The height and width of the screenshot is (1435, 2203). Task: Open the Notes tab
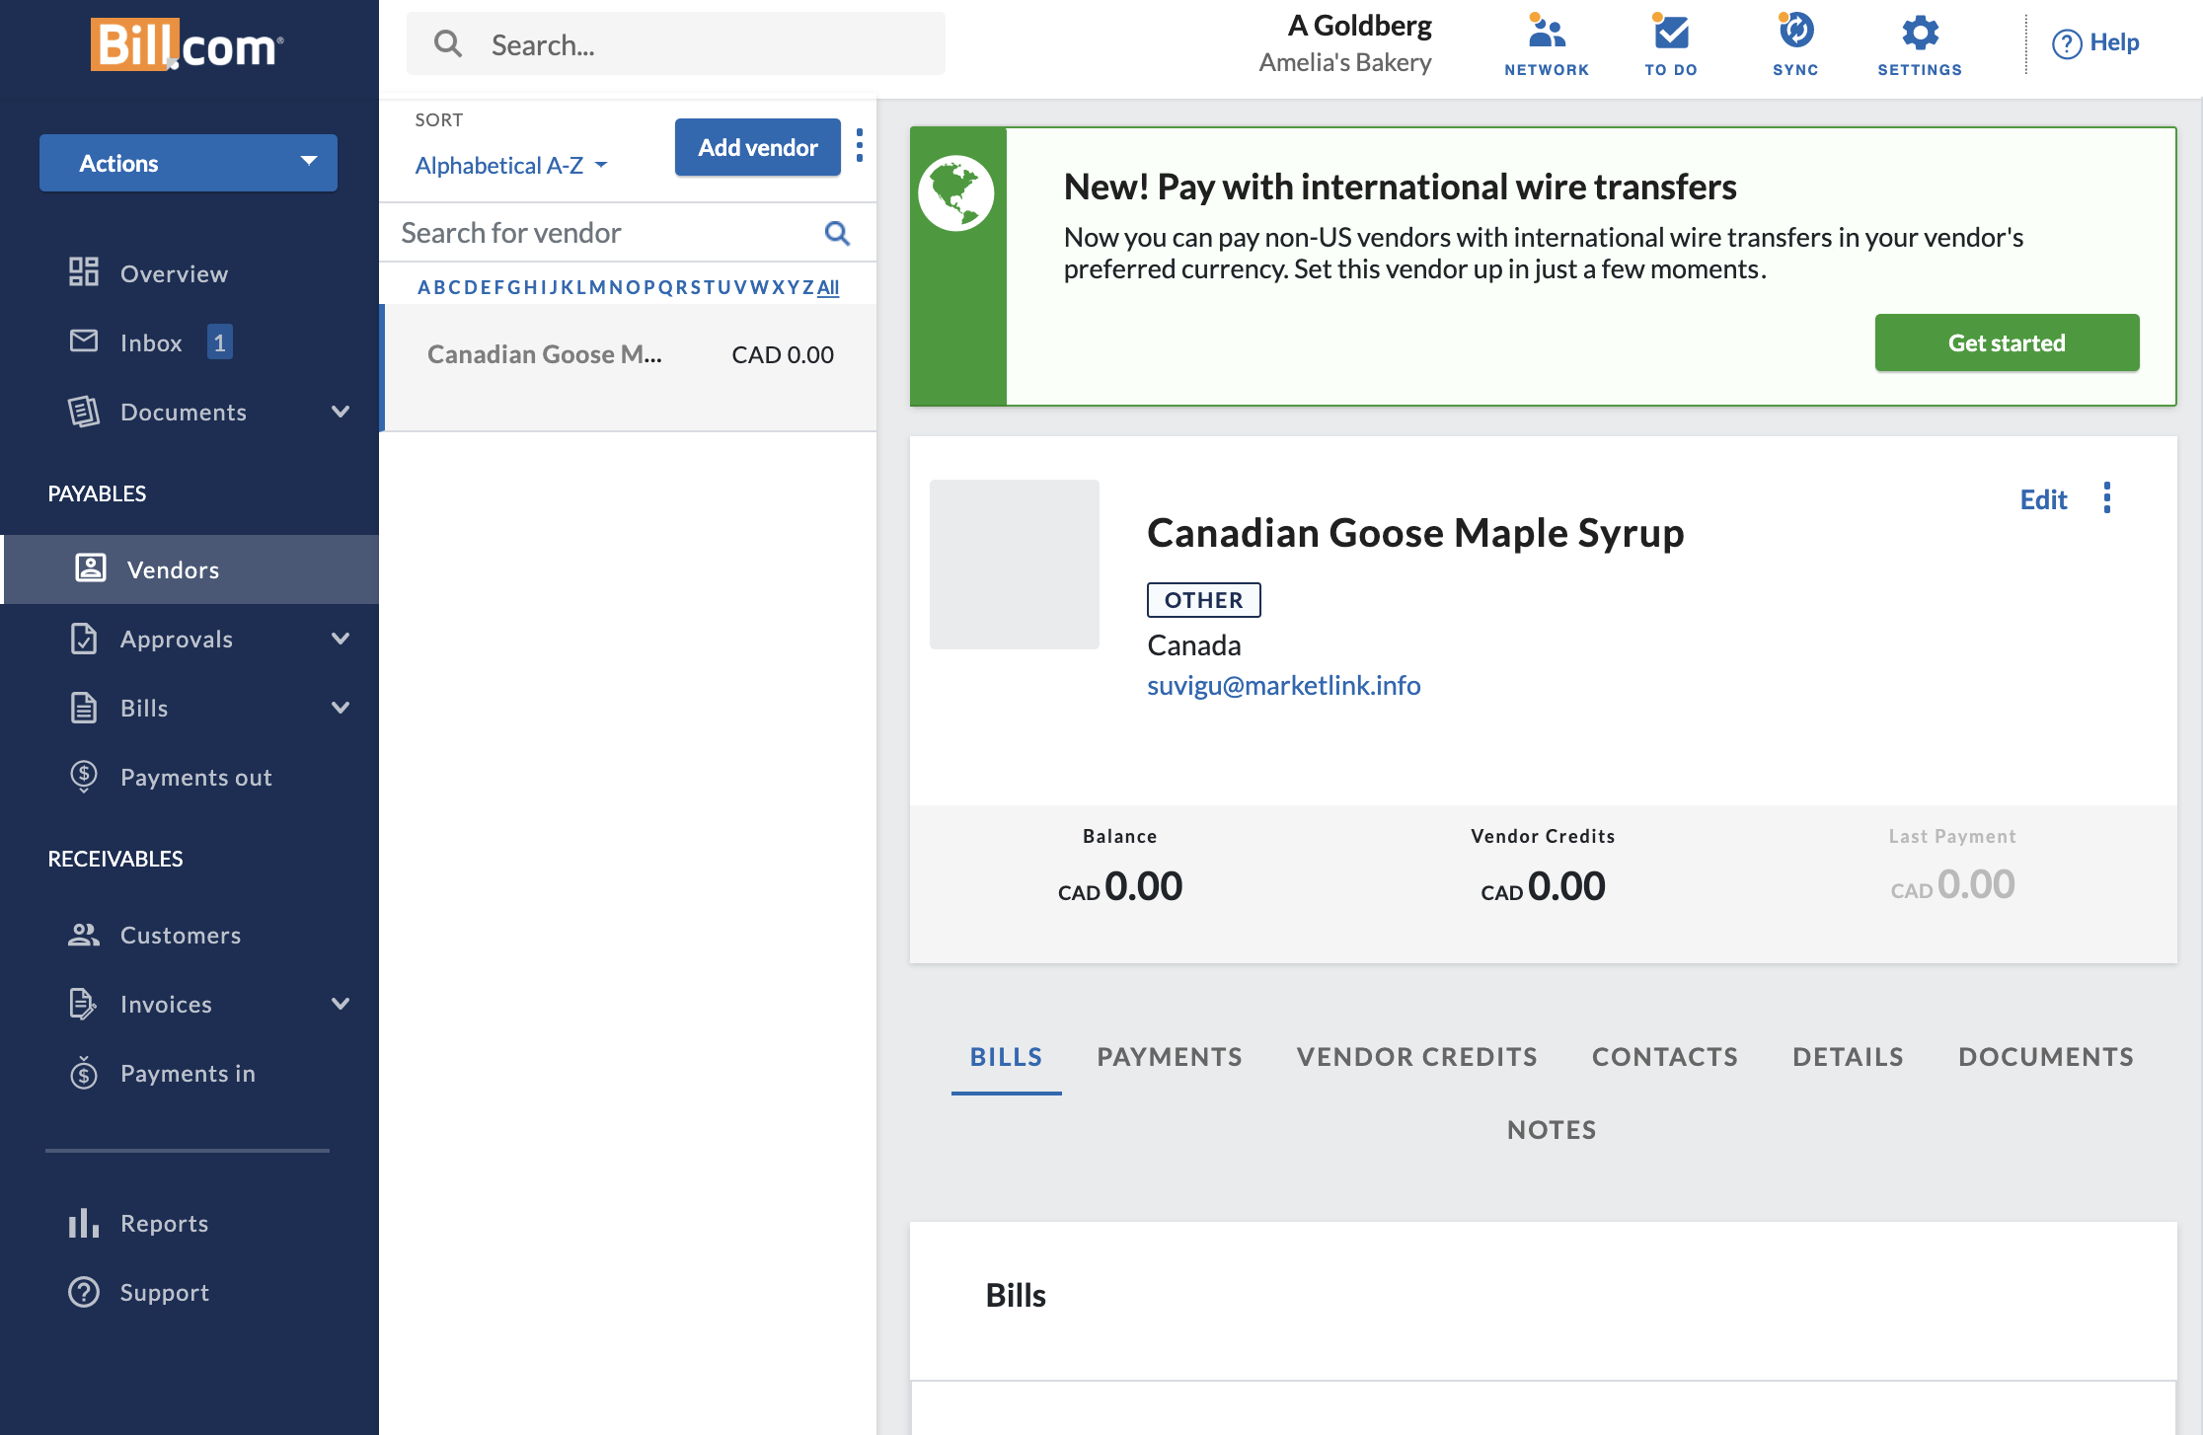(x=1552, y=1130)
